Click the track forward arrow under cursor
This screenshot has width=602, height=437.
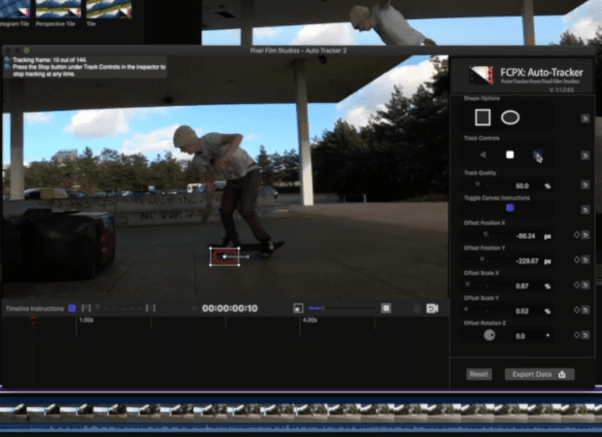pos(537,154)
